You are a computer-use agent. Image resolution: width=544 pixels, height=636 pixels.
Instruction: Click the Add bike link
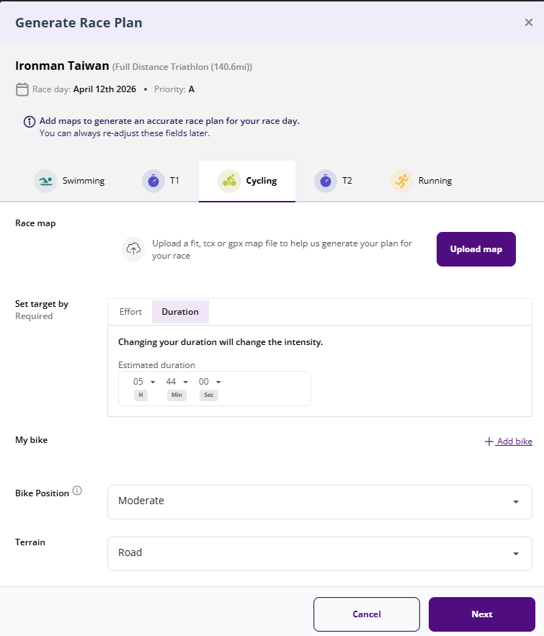[x=508, y=442]
